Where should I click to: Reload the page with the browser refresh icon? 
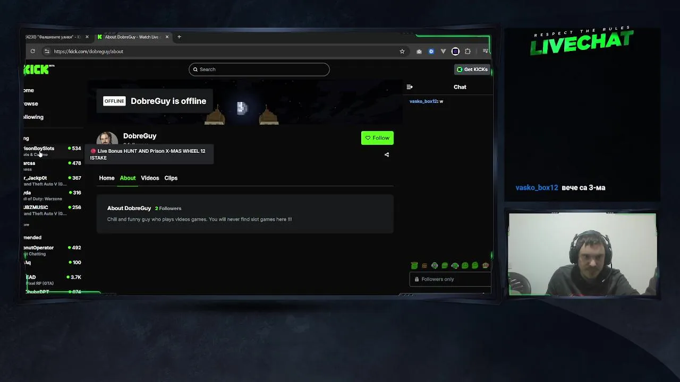(x=32, y=51)
